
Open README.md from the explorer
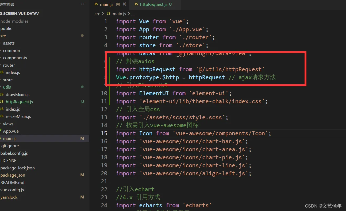[12, 182]
